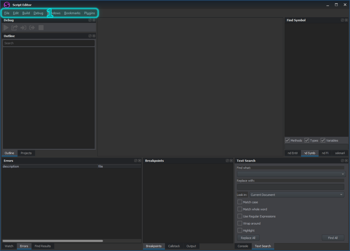Enable the Match case checkbox
Viewport: 350px width, 251px height.
(x=240, y=202)
